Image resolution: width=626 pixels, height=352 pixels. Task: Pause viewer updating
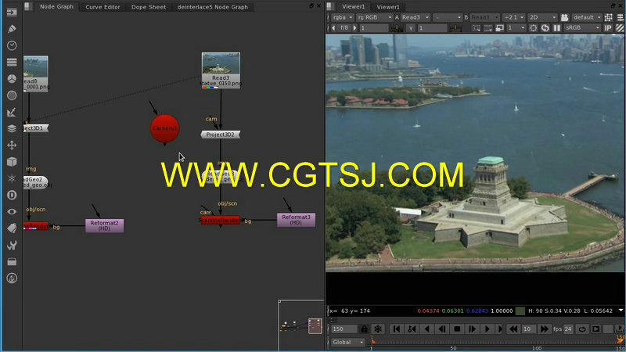pyautogui.click(x=557, y=28)
